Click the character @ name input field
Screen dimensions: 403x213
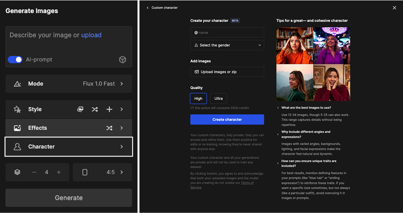coord(227,33)
